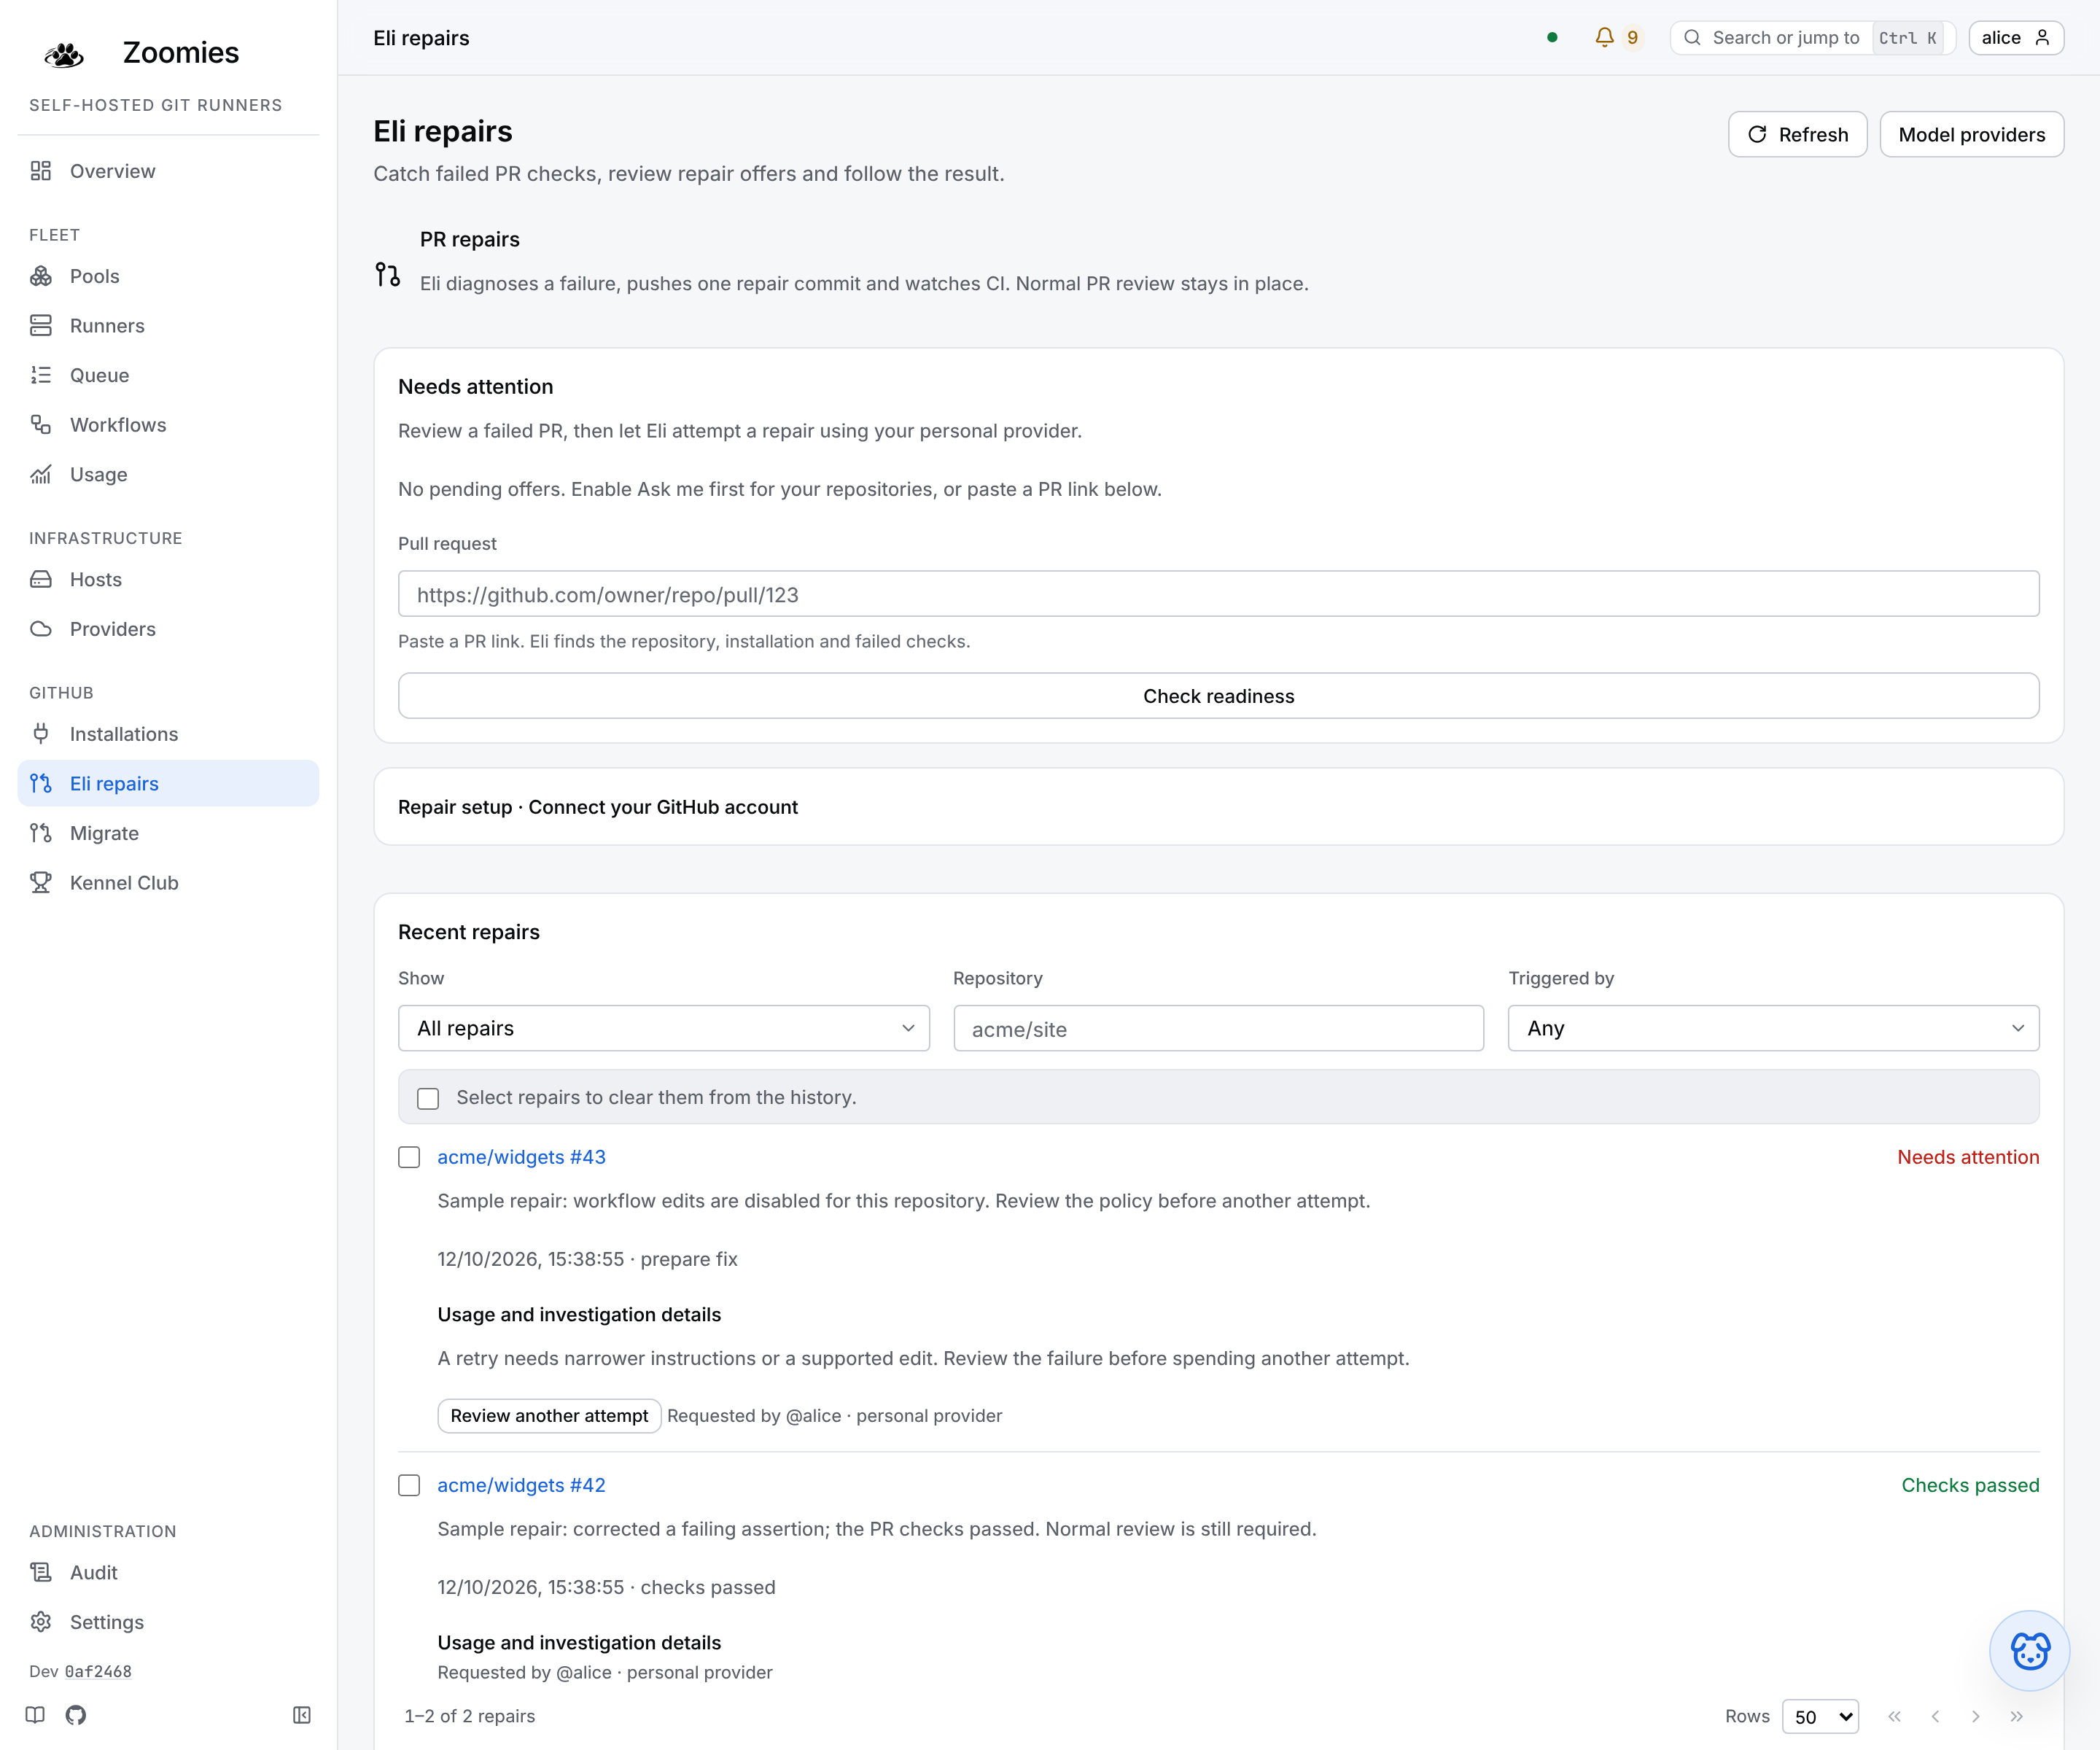Open the GitHub icon in sidebar footer
Screen dimensions: 2100x1750
[x=76, y=1715]
